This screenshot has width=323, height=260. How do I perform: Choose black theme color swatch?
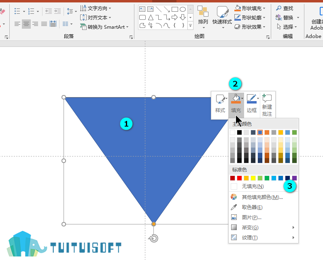coord(239,132)
